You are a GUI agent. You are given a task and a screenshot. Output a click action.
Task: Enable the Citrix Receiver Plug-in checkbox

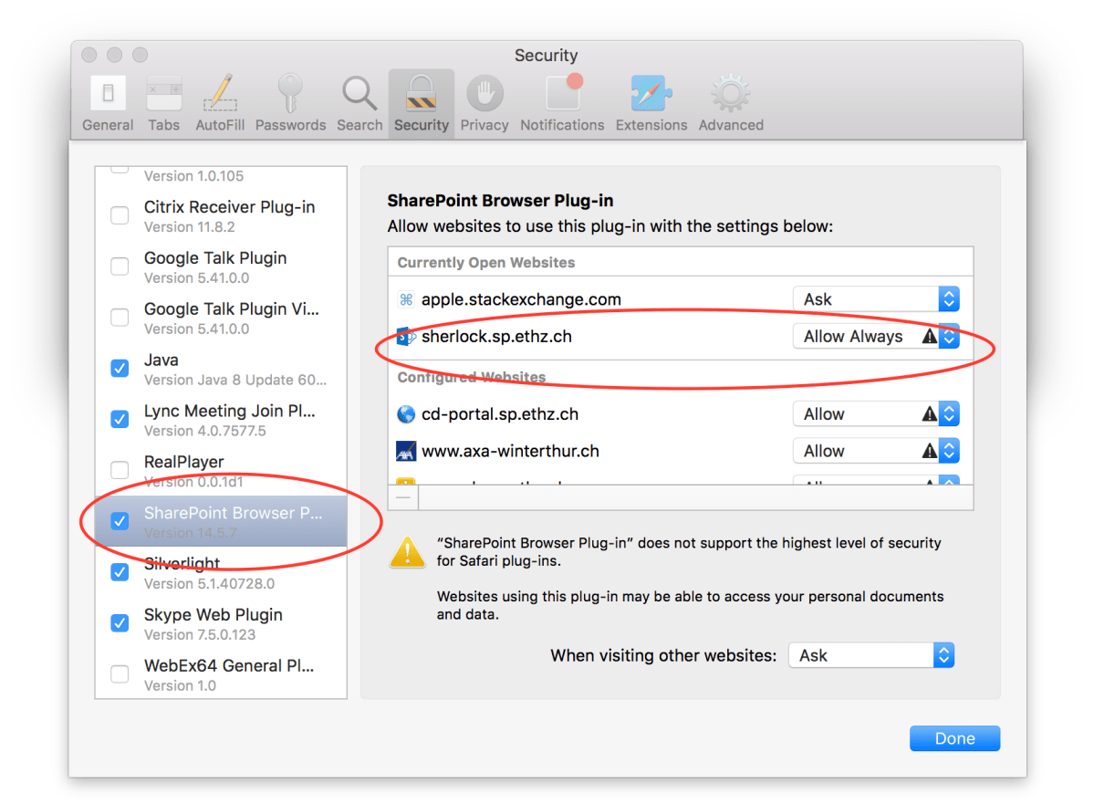coord(120,215)
